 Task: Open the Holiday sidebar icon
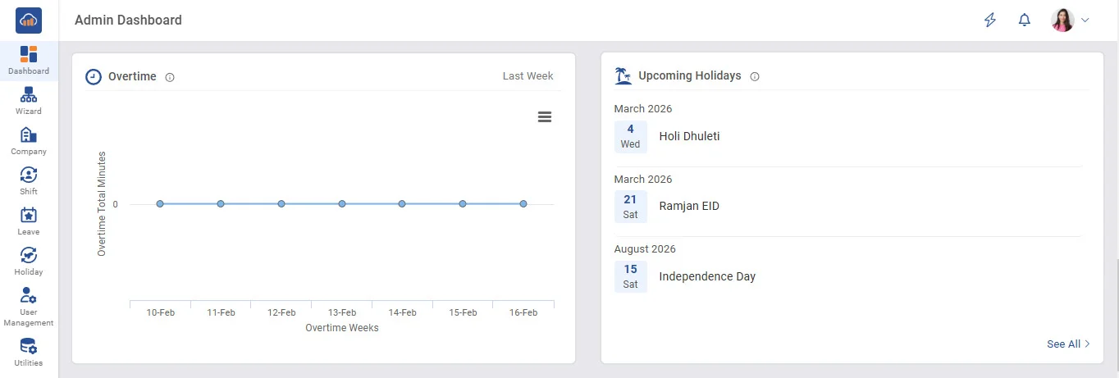(x=29, y=261)
